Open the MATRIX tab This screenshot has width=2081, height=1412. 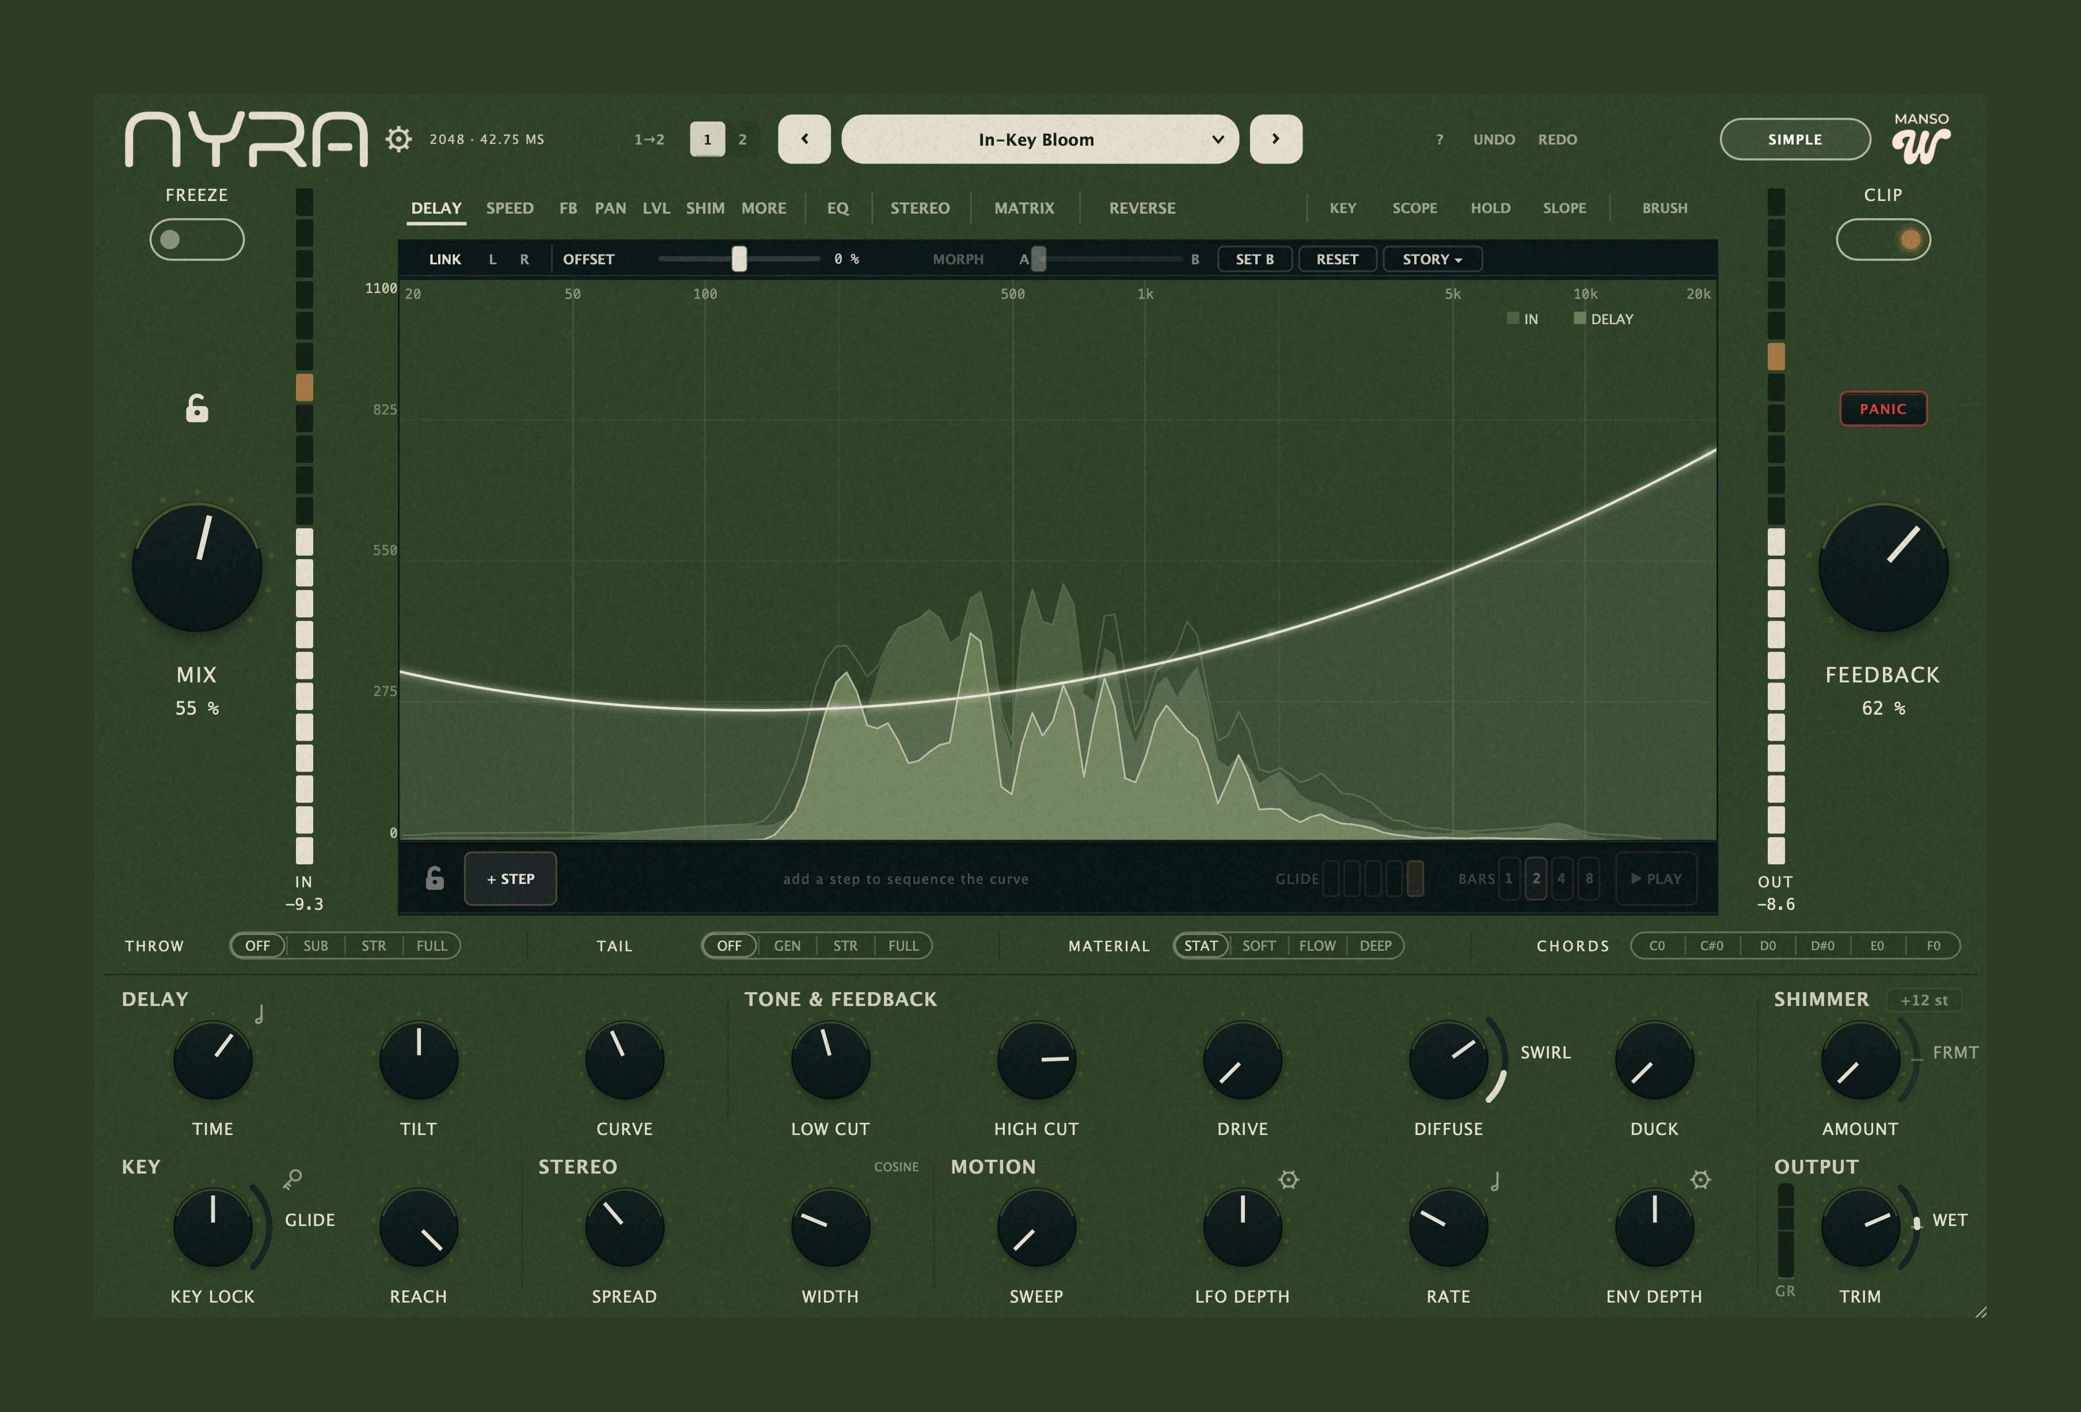[1024, 208]
